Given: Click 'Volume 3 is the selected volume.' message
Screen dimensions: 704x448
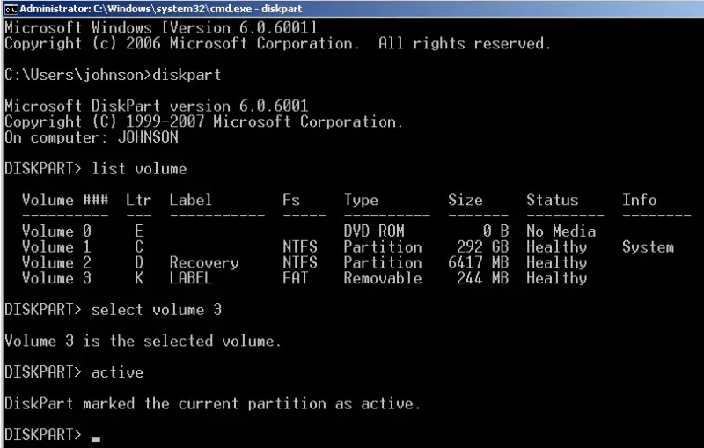Looking at the screenshot, I should [143, 341].
